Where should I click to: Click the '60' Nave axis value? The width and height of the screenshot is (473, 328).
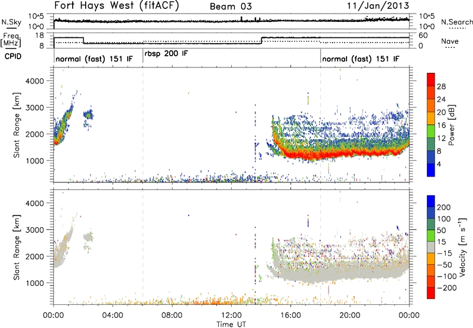(423, 36)
